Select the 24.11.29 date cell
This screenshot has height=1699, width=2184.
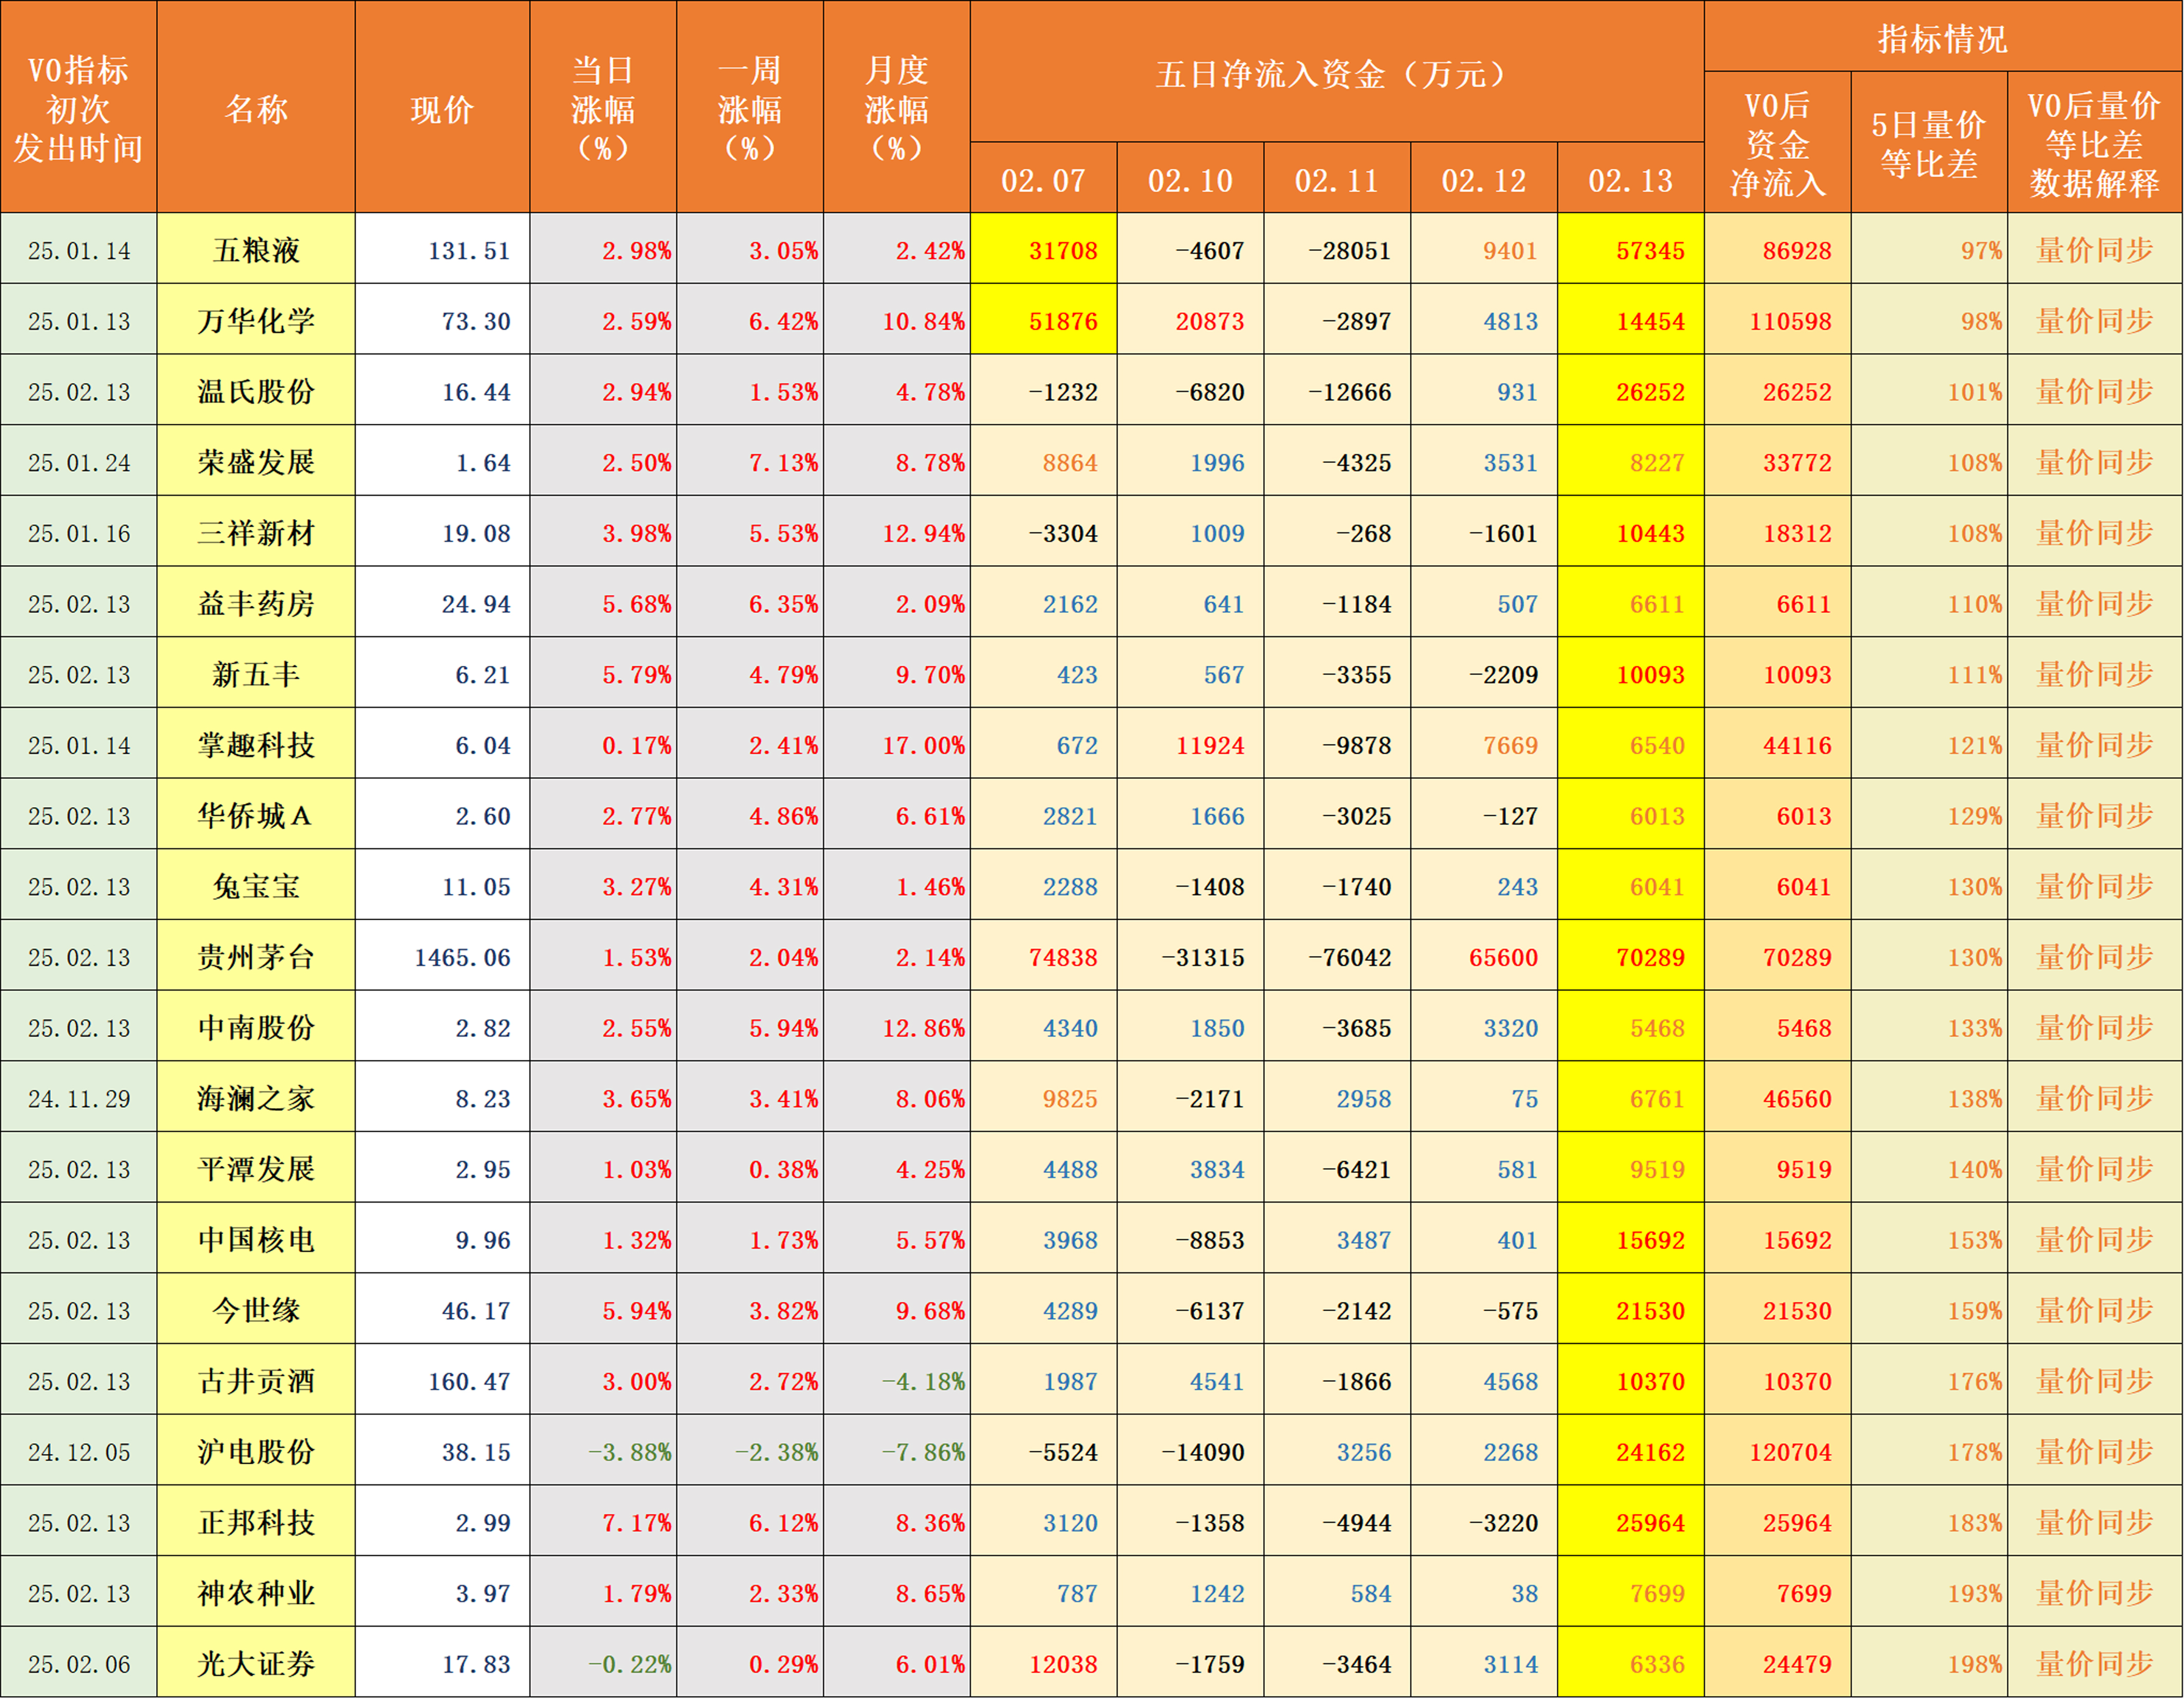coord(79,1098)
